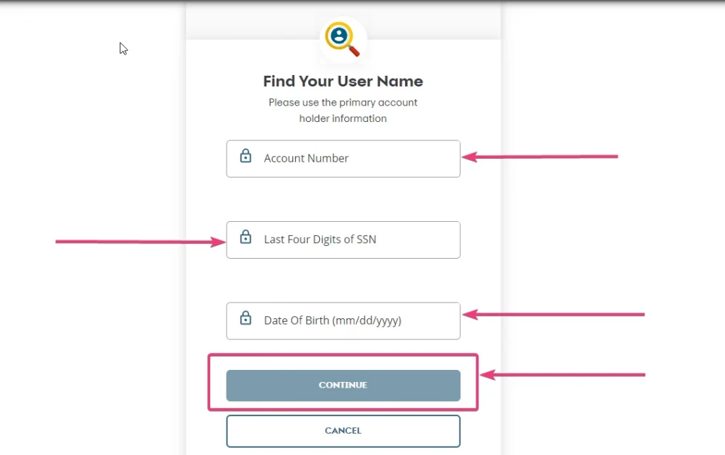Click the lock icon in Date Of Birth field
Viewport: 725px width, 455px height.
click(246, 318)
